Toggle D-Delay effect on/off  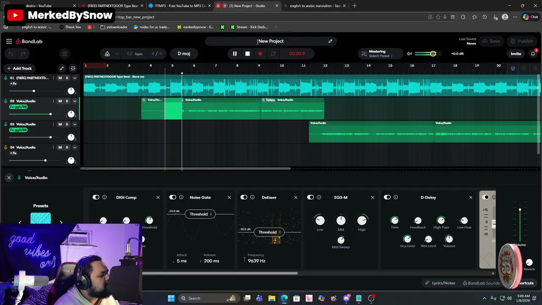pyautogui.click(x=387, y=197)
